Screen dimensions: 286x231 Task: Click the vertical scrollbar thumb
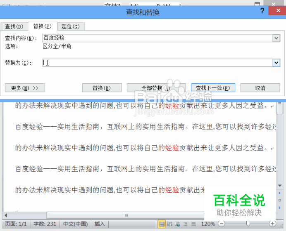[x=280, y=108]
